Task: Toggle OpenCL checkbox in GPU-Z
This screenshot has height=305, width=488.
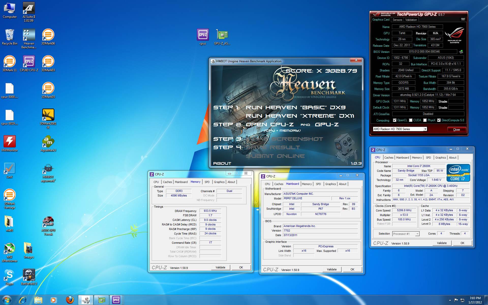Action: 394,120
